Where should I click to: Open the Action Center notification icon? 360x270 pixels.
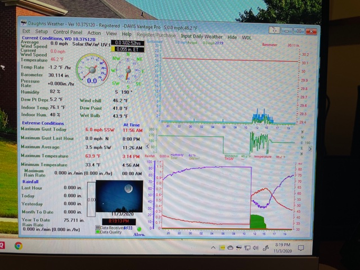[300, 248]
